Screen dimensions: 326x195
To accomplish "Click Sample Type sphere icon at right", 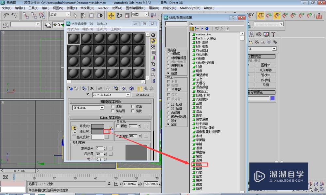I will (153, 35).
